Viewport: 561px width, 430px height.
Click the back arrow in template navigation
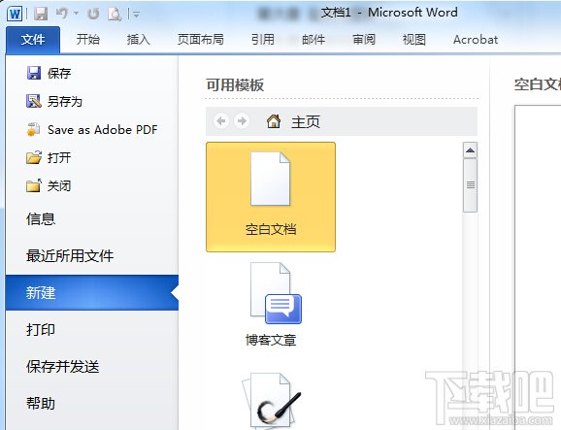tap(221, 121)
